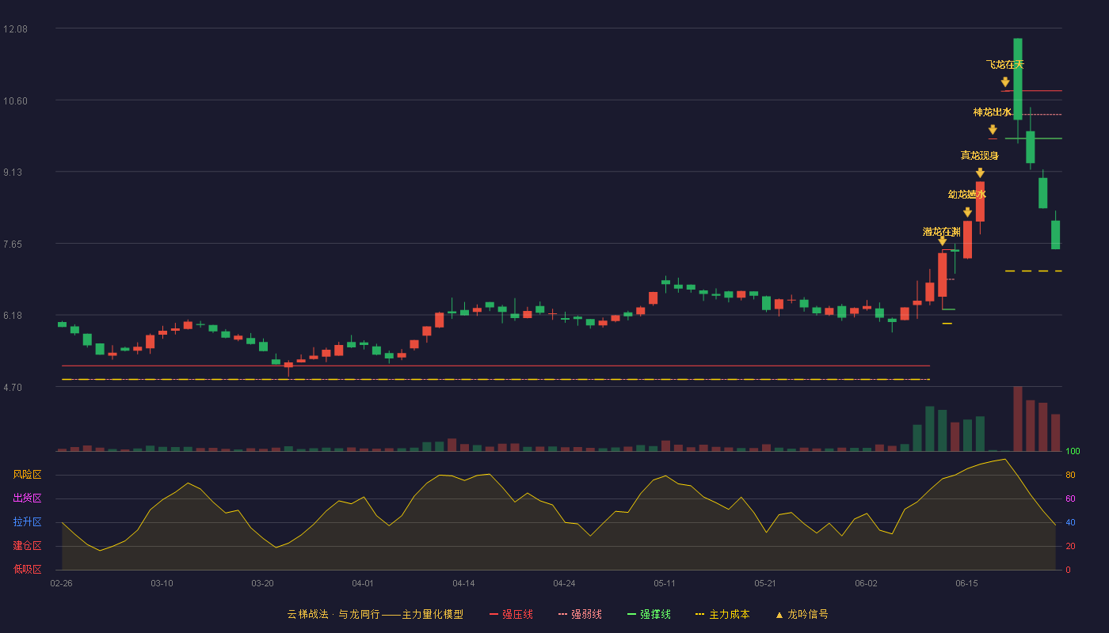Click the magenta 60 indicator scale value
Screen dimensions: 1109x633
1069,498
